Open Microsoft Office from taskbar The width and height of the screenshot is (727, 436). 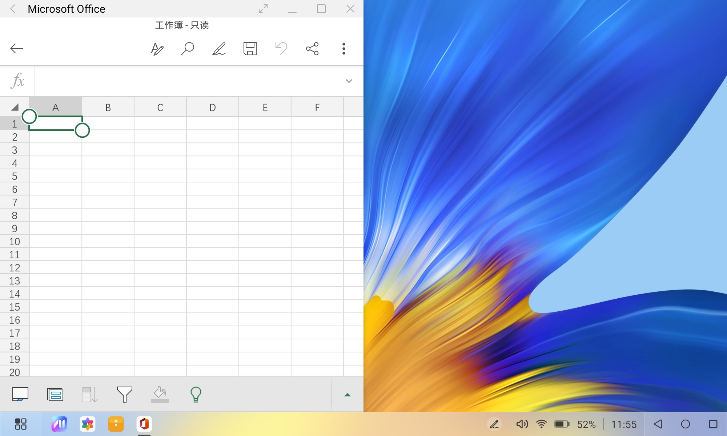pos(144,424)
